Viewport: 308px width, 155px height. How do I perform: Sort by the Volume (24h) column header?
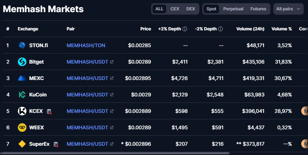point(250,29)
